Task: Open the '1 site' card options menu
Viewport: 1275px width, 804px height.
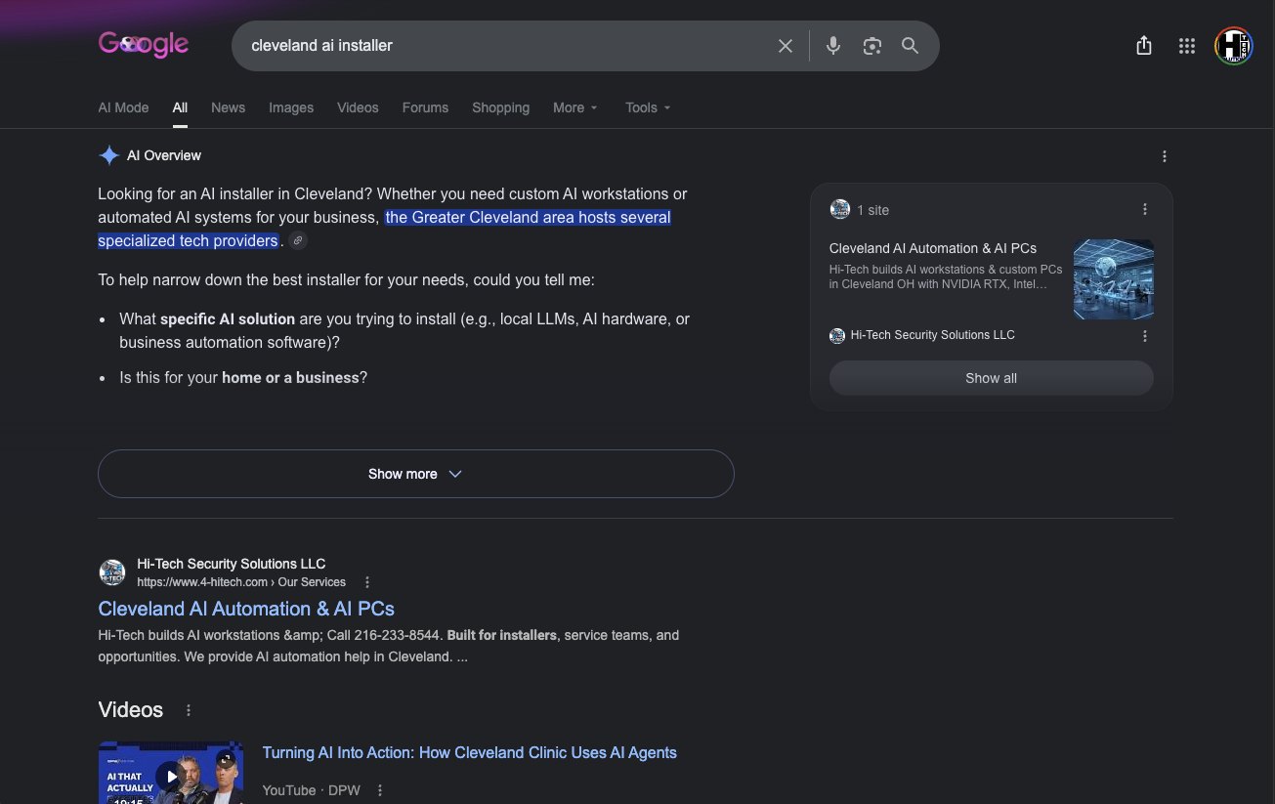Action: [1145, 209]
